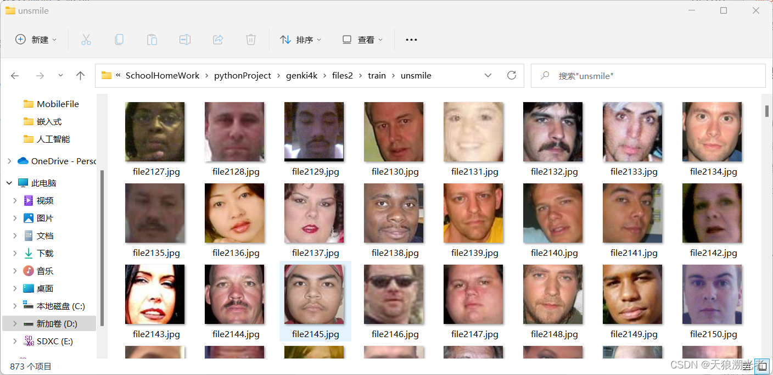773x375 pixels.
Task: Refresh the folder view
Action: coord(512,75)
